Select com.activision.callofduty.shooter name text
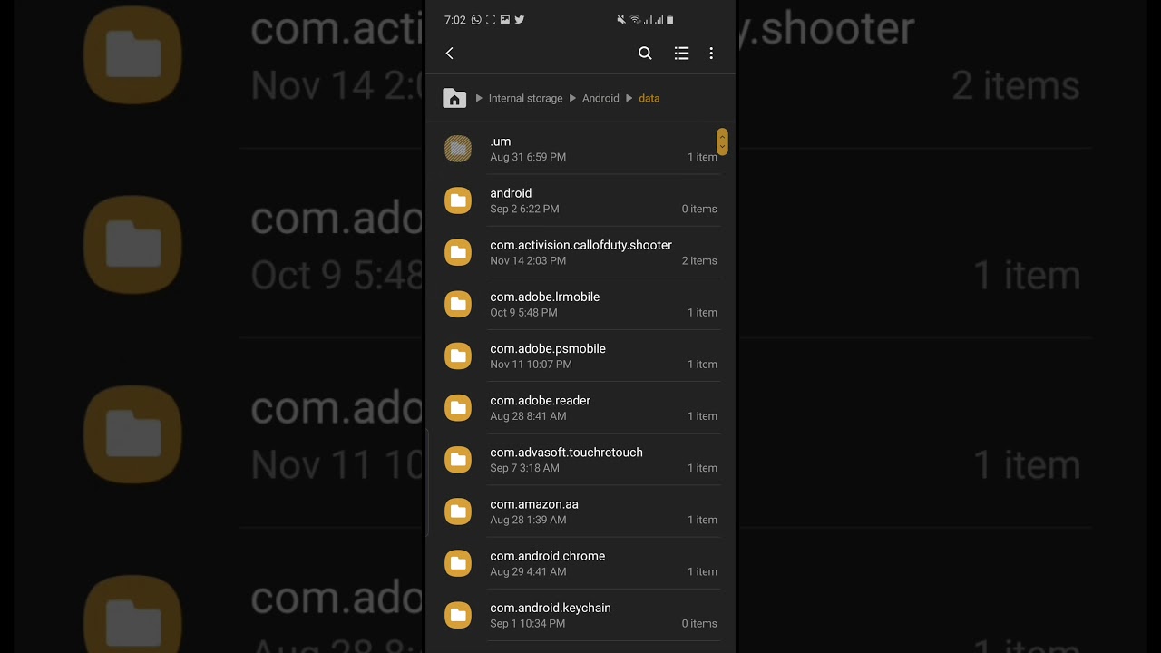The height and width of the screenshot is (653, 1161). (580, 245)
